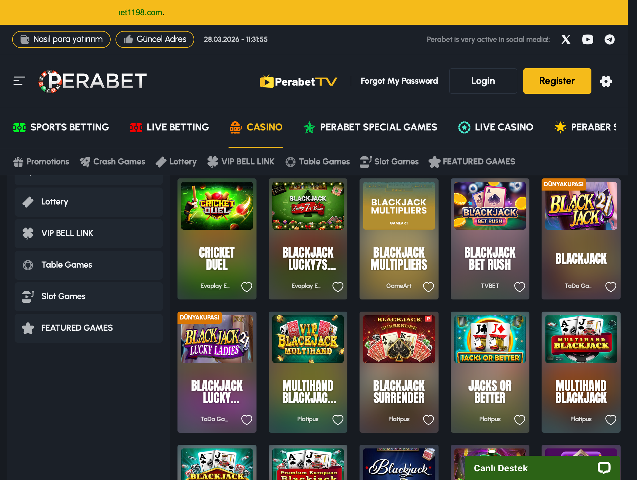Open the Canlı Destek live support button
The width and height of the screenshot is (637, 480).
click(x=542, y=468)
